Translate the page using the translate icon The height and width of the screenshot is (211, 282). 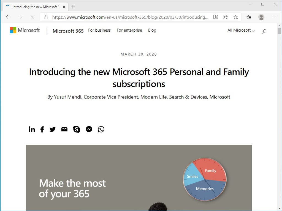click(225, 17)
